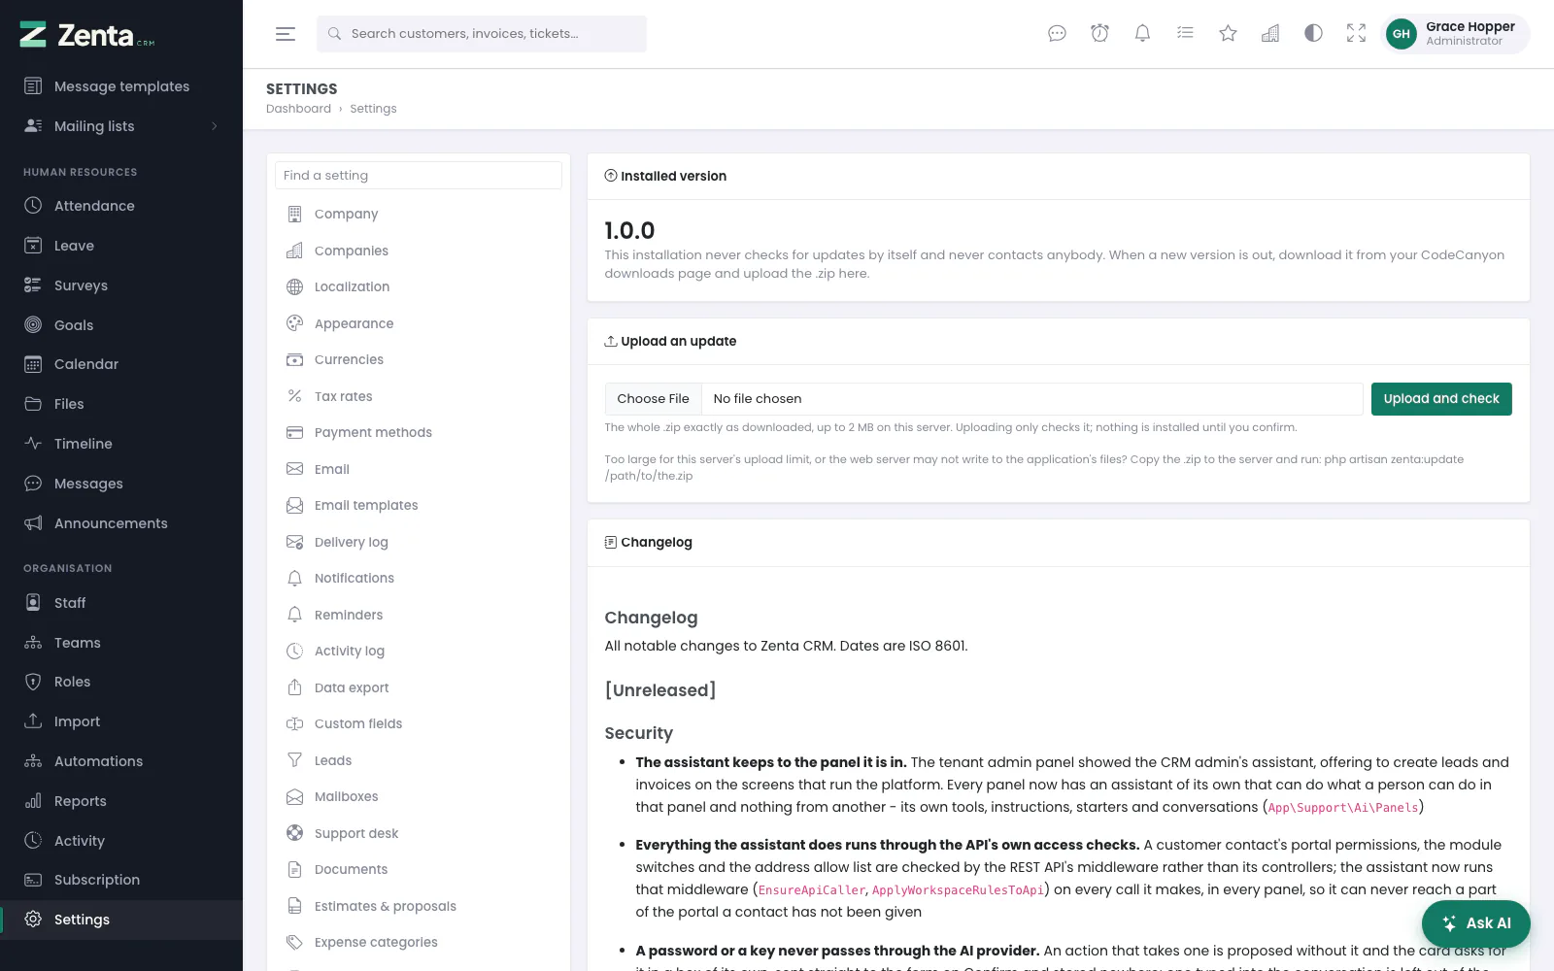Viewport: 1554px width, 971px height.
Task: Open the favorites star icon
Action: pos(1228,34)
